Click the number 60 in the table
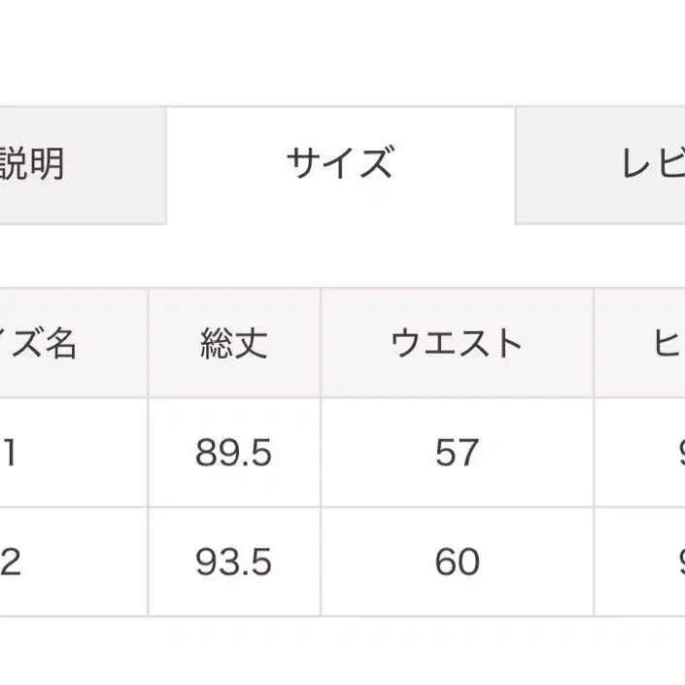The width and height of the screenshot is (685, 685). pyautogui.click(x=457, y=563)
